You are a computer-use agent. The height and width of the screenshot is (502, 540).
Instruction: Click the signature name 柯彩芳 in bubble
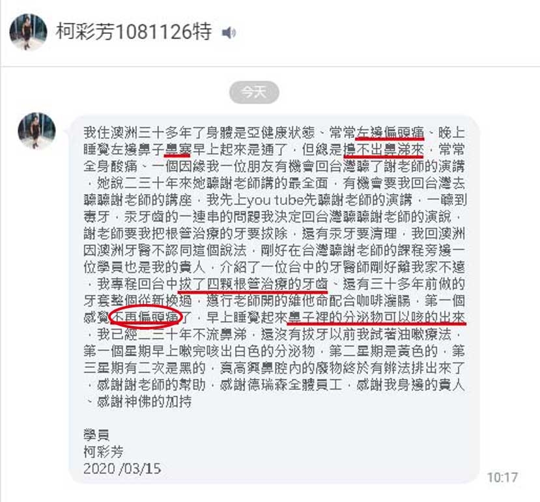pyautogui.click(x=104, y=452)
